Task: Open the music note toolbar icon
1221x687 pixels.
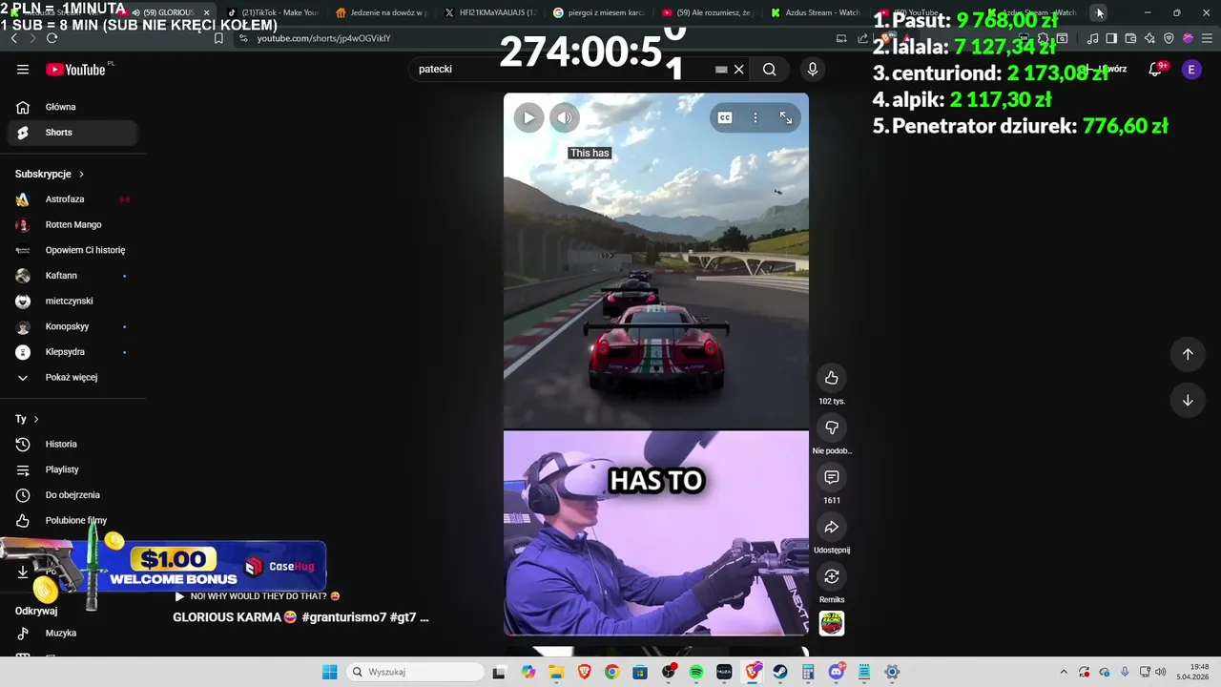Action: tap(1092, 38)
